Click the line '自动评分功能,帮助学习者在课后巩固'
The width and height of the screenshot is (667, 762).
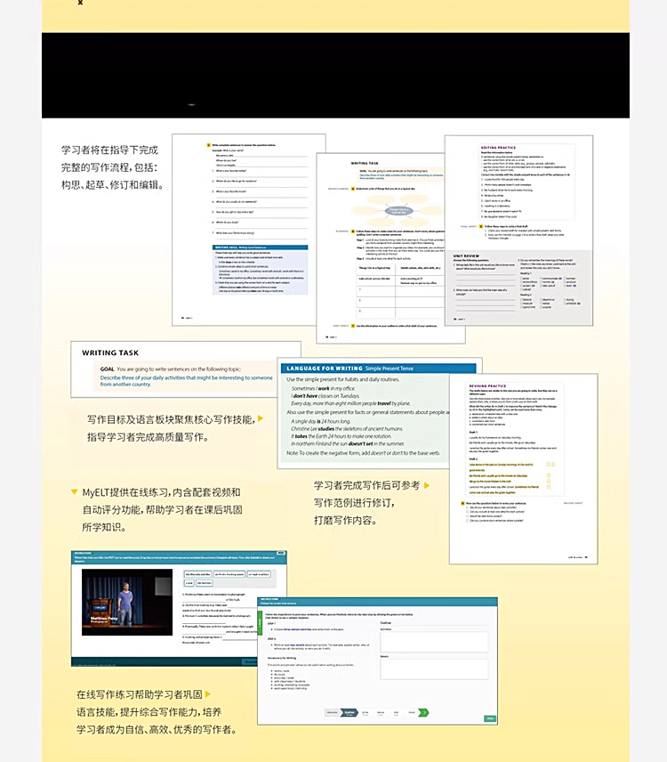click(162, 510)
